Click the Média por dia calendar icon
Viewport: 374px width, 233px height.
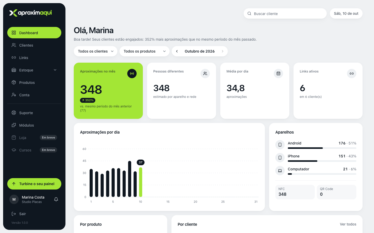(x=278, y=74)
